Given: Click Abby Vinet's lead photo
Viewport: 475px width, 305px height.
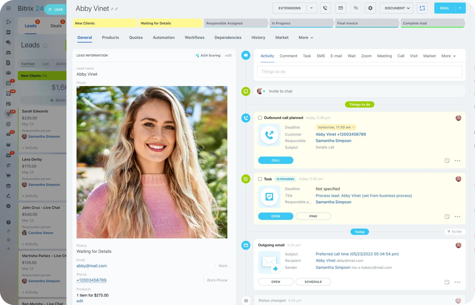Looking at the screenshot, I should click(x=152, y=162).
